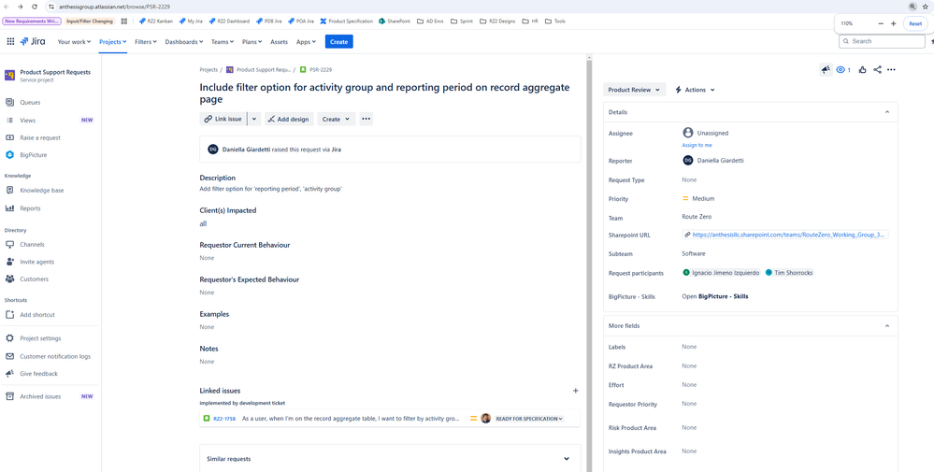The height and width of the screenshot is (472, 934).
Task: Open the Projects menu
Action: tap(113, 42)
